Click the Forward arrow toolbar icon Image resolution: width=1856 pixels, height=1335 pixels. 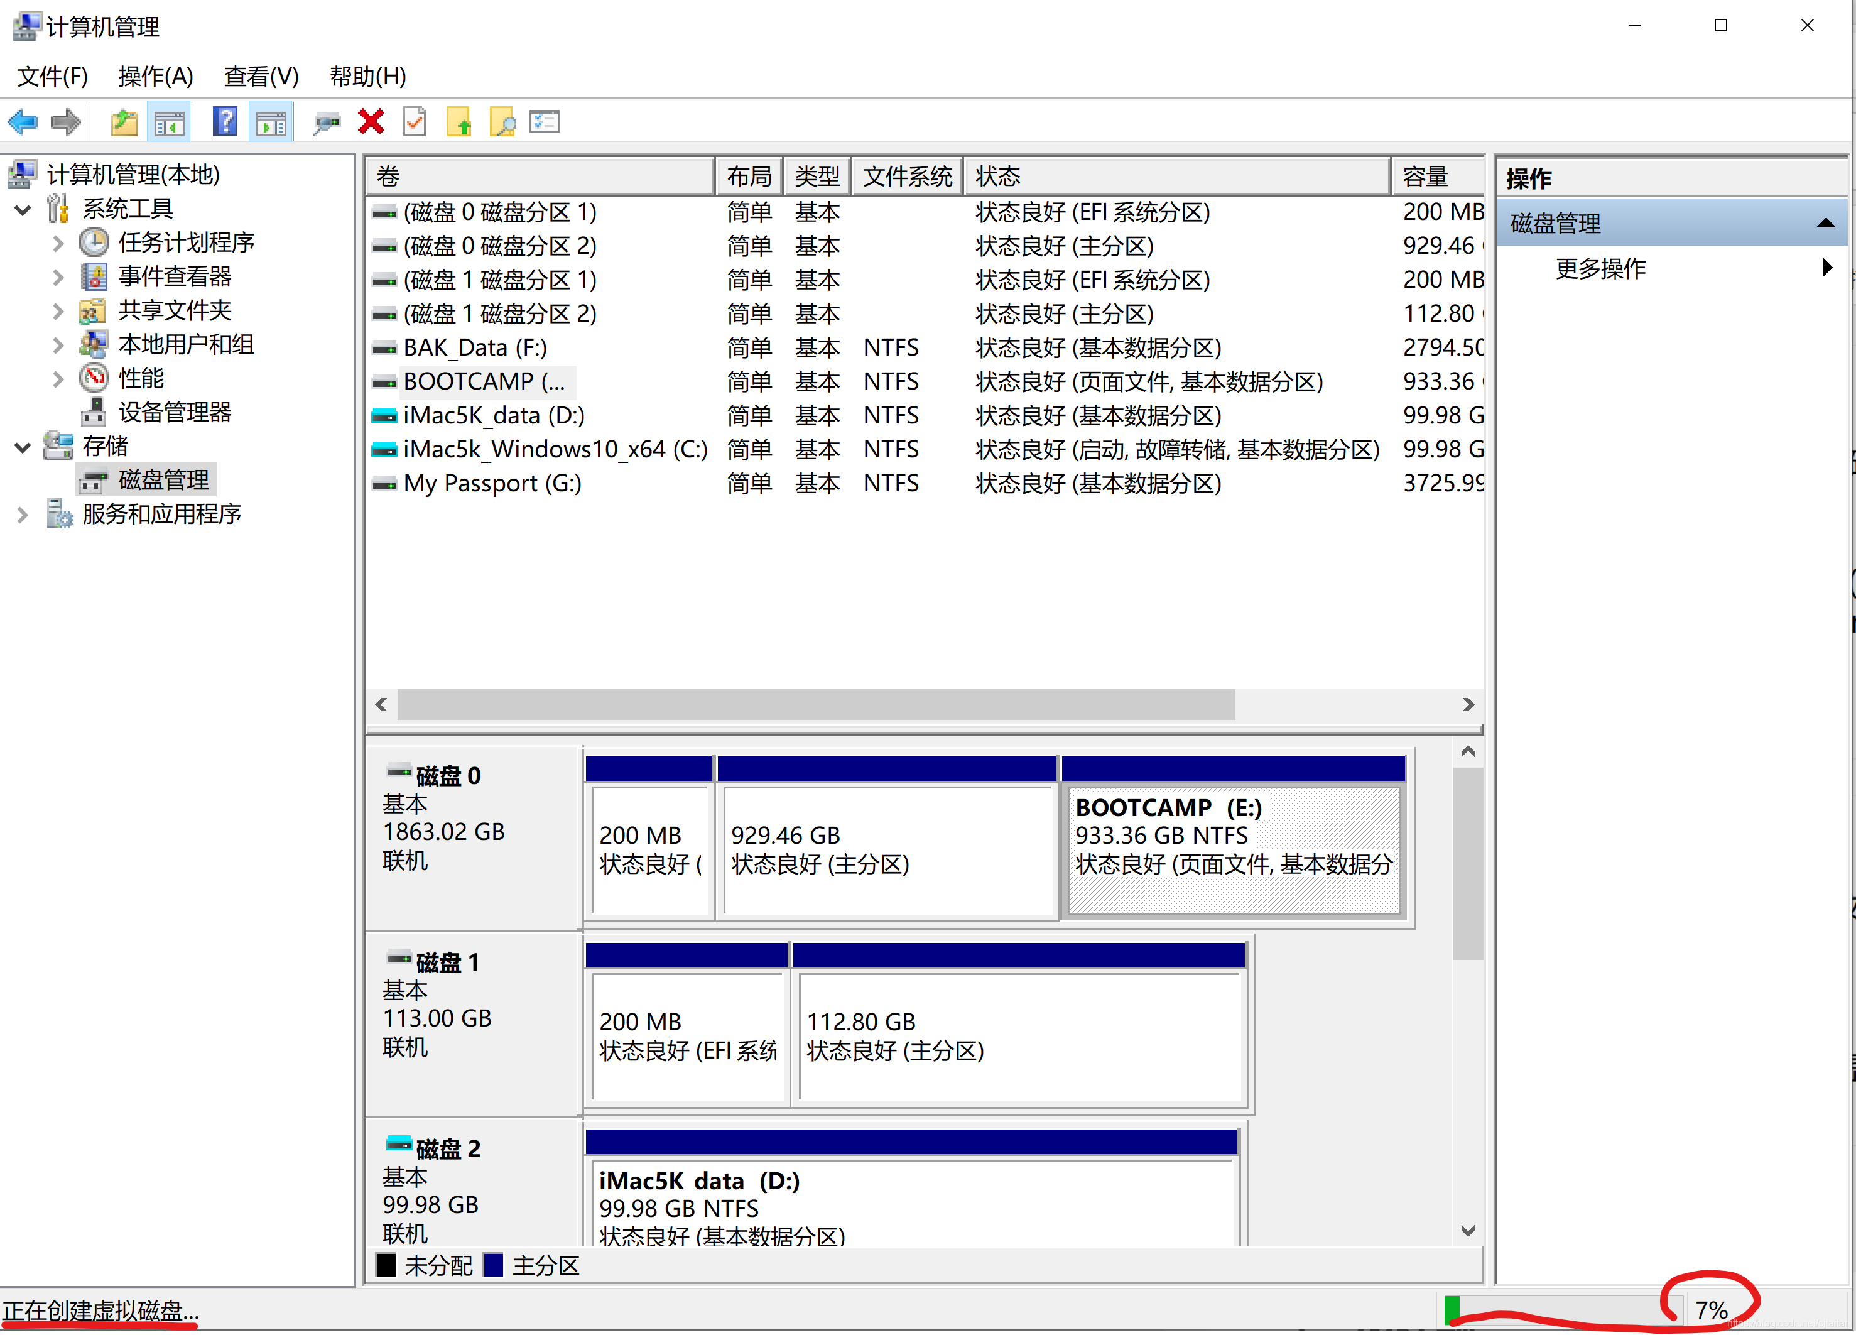(x=65, y=123)
